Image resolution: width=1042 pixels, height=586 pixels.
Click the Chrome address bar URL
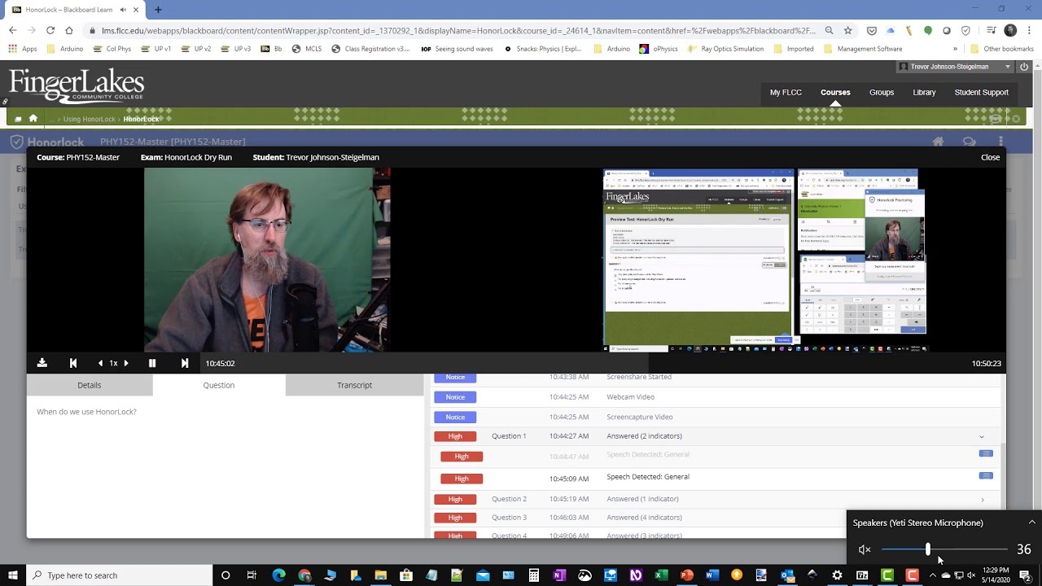click(x=458, y=31)
